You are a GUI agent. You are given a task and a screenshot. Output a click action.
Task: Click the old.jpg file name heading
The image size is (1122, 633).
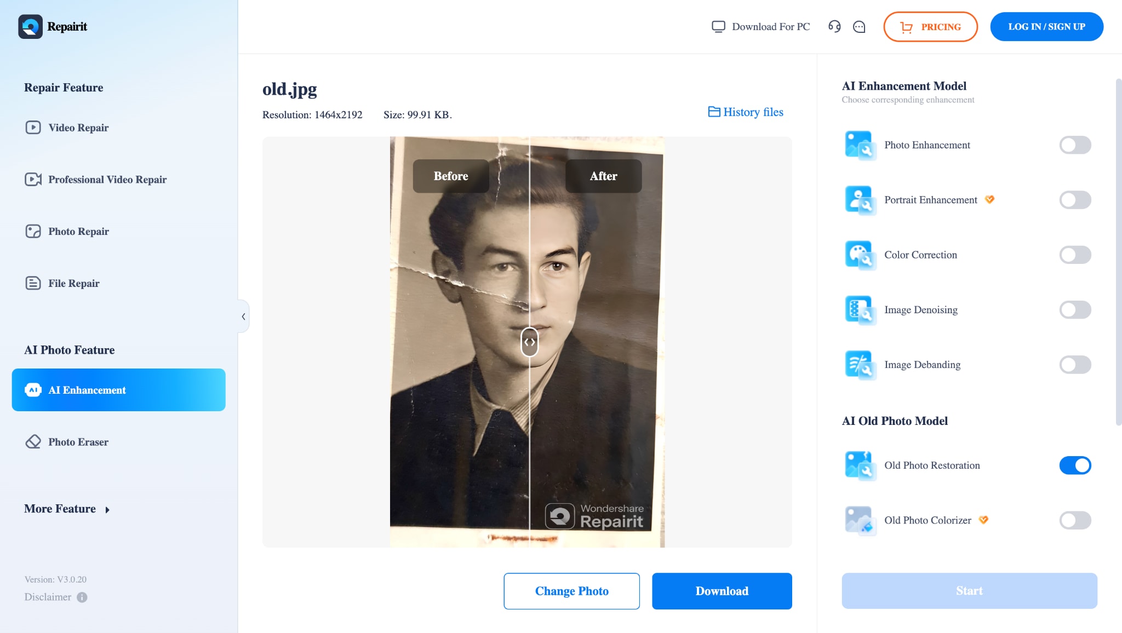coord(289,89)
